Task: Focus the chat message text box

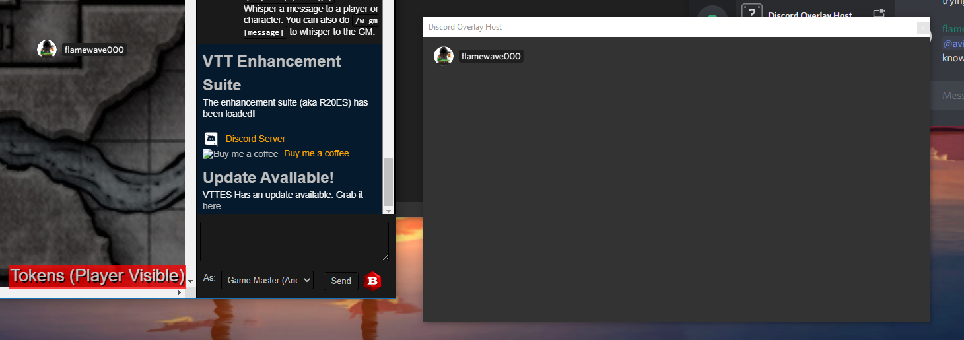Action: tap(294, 242)
